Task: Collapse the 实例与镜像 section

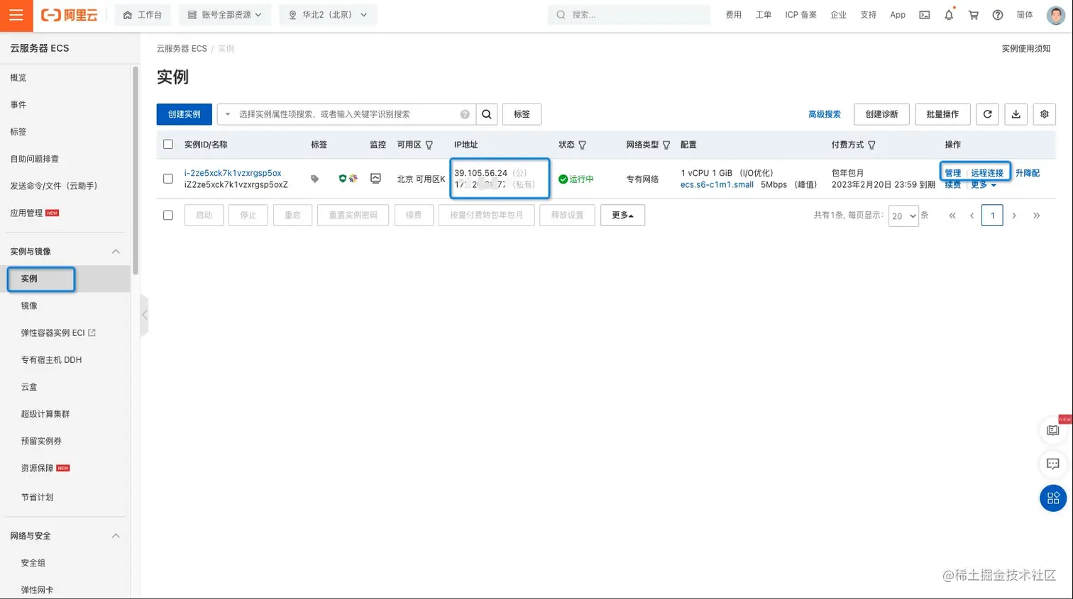Action: (x=116, y=252)
